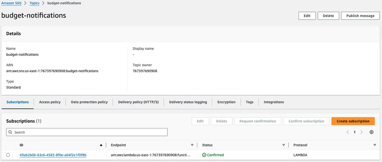Click the Endpoint column header

point(118,145)
